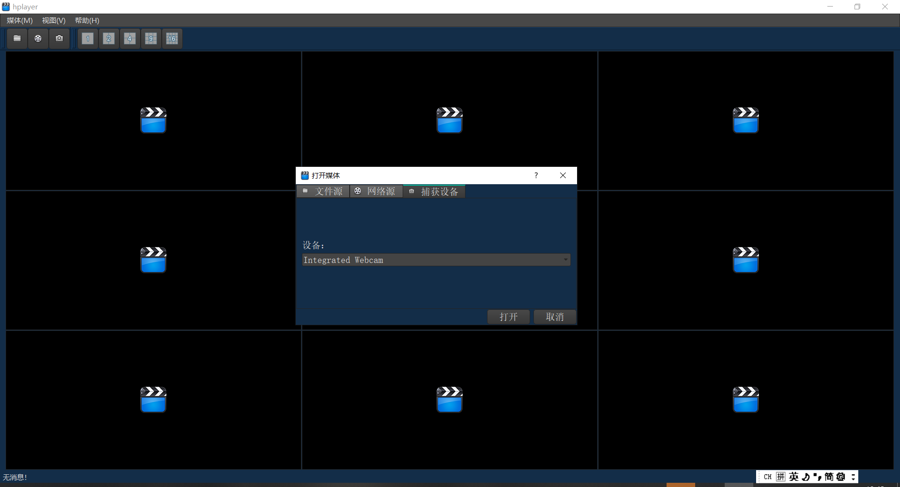Select the 9-grid layout icon
Viewport: 900px width, 487px height.
[x=151, y=38]
